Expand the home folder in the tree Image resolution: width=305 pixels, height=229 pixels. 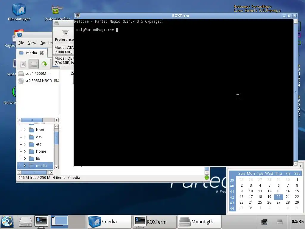pyautogui.click(x=24, y=151)
